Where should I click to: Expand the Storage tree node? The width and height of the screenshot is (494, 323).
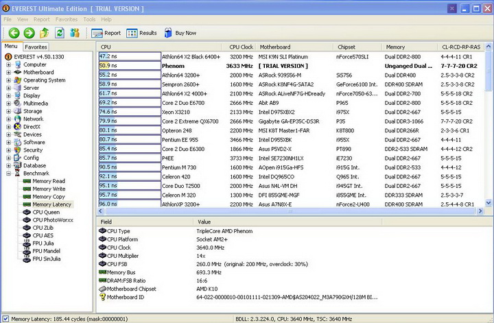[8, 111]
